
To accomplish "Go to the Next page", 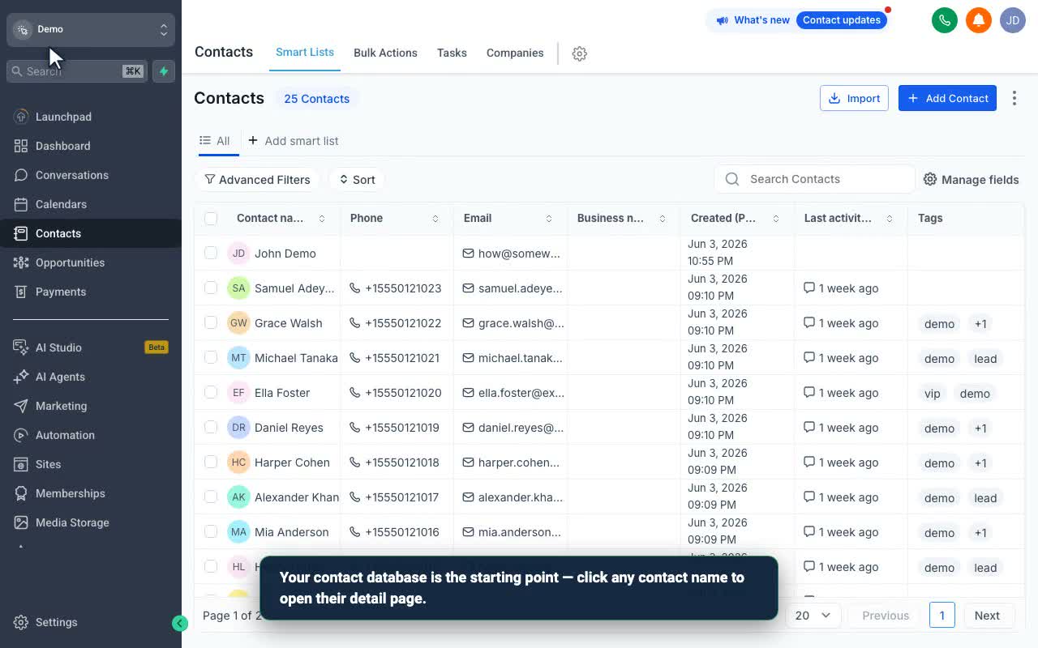I will 987,616.
